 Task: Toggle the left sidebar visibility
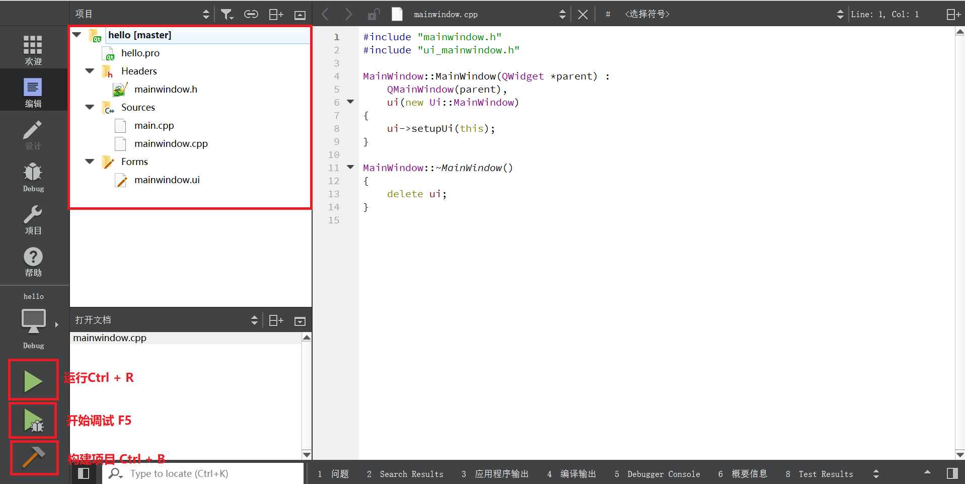tap(84, 473)
